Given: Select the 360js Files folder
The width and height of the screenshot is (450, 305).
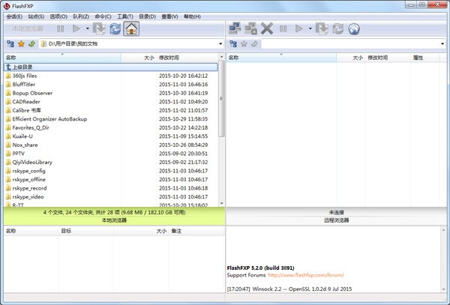Looking at the screenshot, I should click(111, 76).
